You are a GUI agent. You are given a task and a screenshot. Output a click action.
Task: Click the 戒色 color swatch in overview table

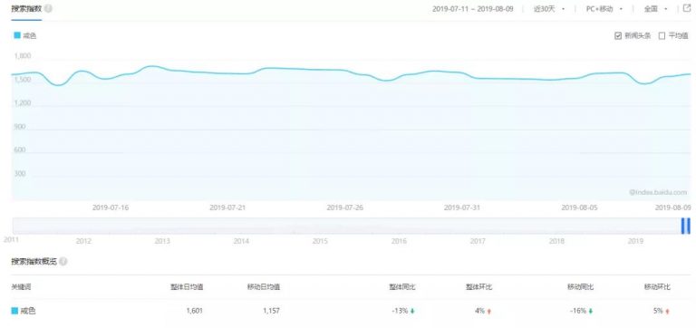[14, 311]
